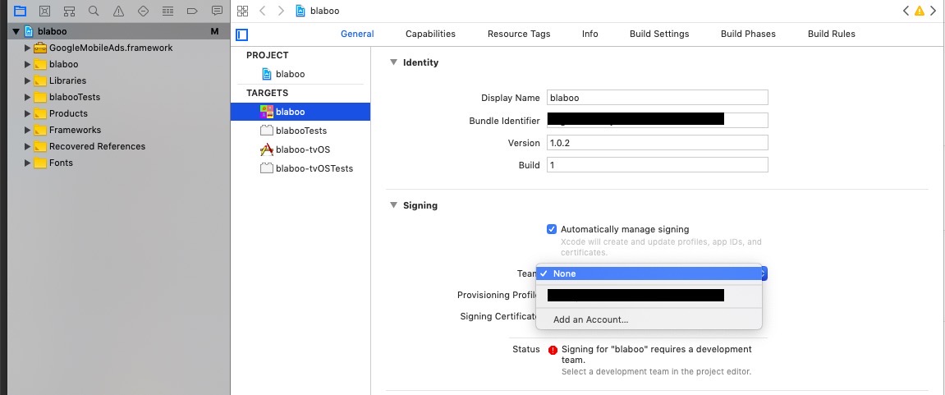This screenshot has height=395, width=945.
Task: Switch to the Resource Tags tab
Action: (519, 34)
